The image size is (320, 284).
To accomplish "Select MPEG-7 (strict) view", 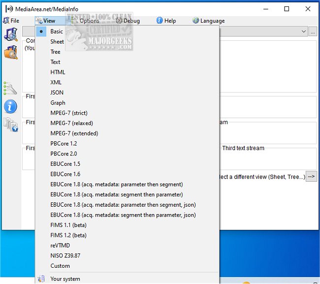I will click(127, 113).
